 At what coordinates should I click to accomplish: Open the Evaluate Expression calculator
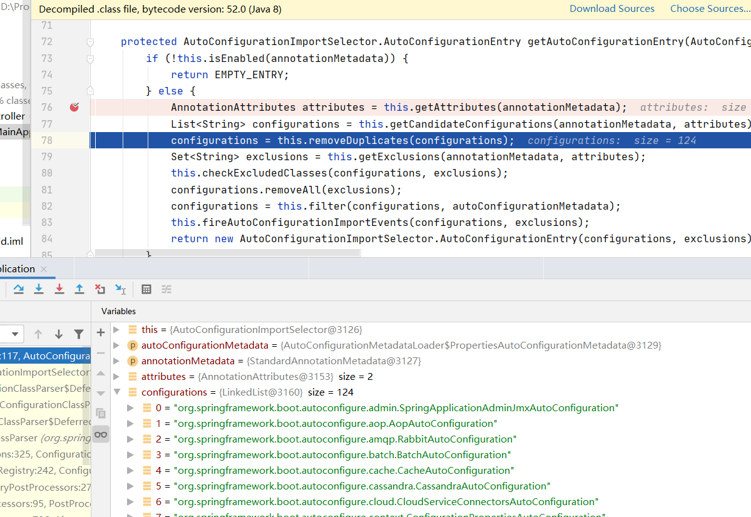click(146, 289)
